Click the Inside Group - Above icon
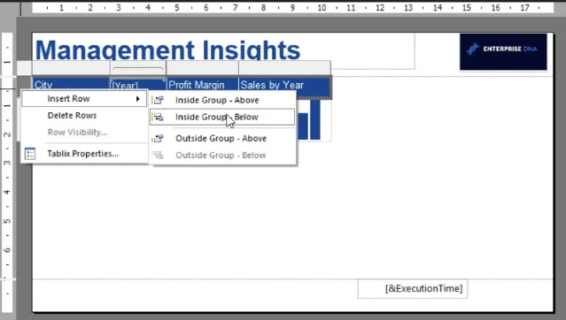The width and height of the screenshot is (566, 320). [158, 100]
